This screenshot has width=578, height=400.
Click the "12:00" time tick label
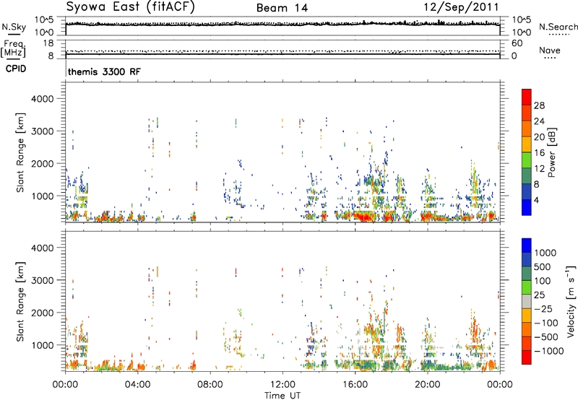(282, 385)
